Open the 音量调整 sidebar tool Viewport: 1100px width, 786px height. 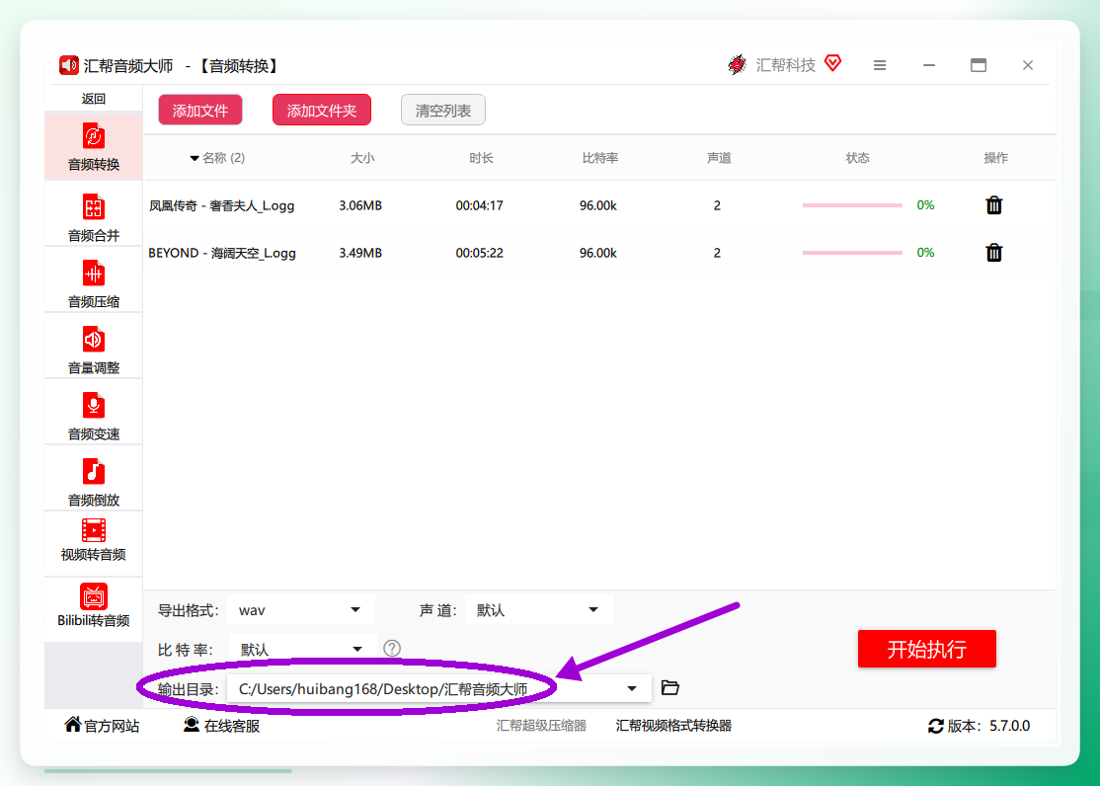tap(93, 349)
